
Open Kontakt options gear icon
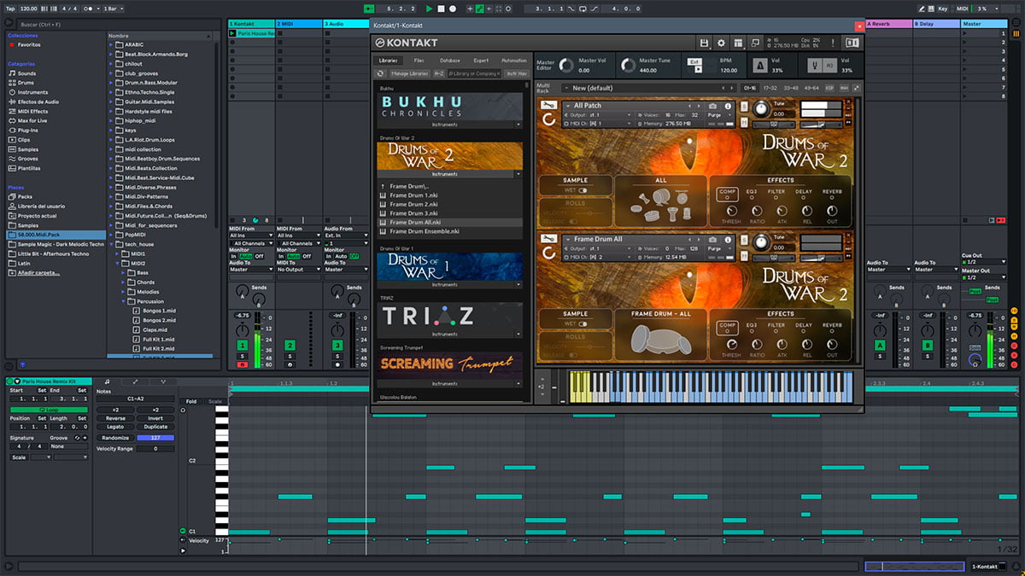(x=721, y=43)
